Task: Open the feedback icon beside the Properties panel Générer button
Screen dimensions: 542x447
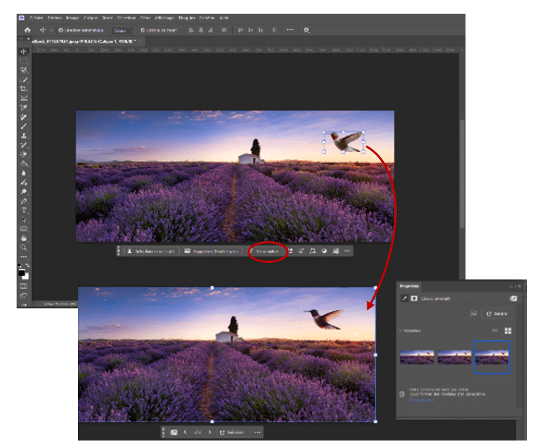Action: [x=473, y=313]
